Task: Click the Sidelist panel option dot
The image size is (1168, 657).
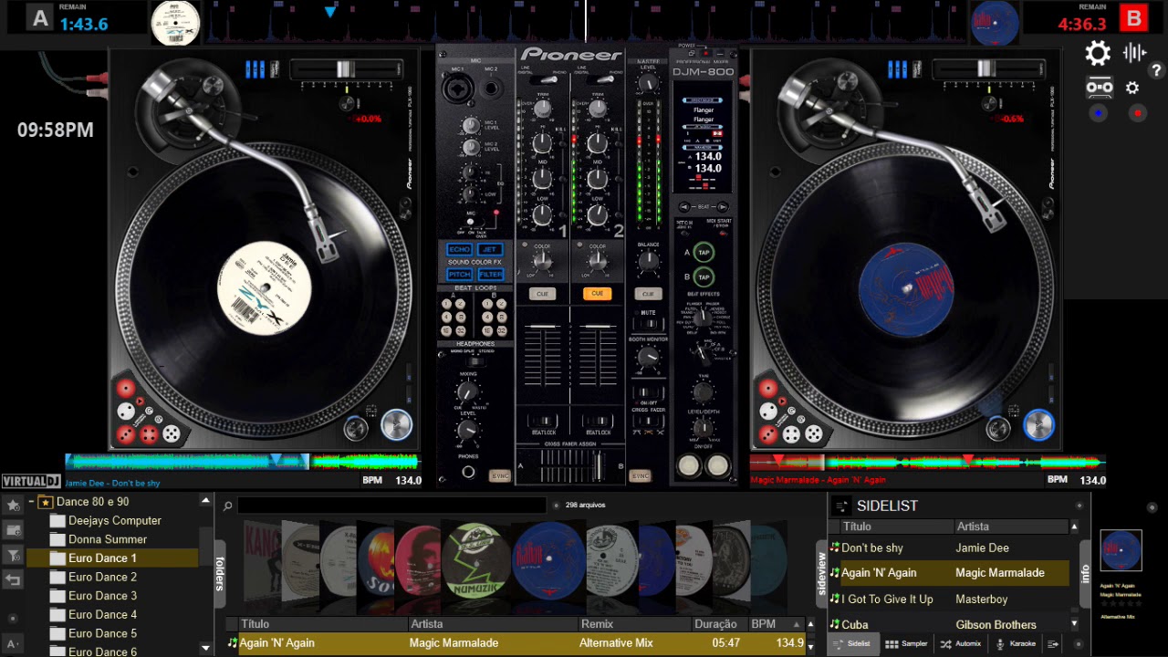Action: tap(1079, 505)
